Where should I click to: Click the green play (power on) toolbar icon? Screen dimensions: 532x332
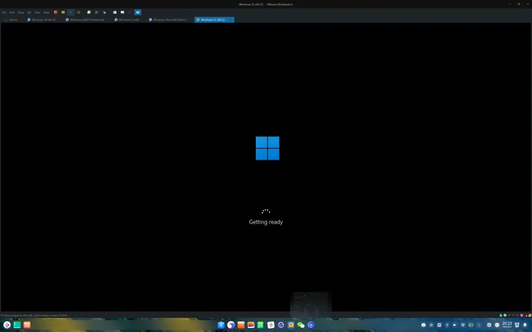pos(71,12)
